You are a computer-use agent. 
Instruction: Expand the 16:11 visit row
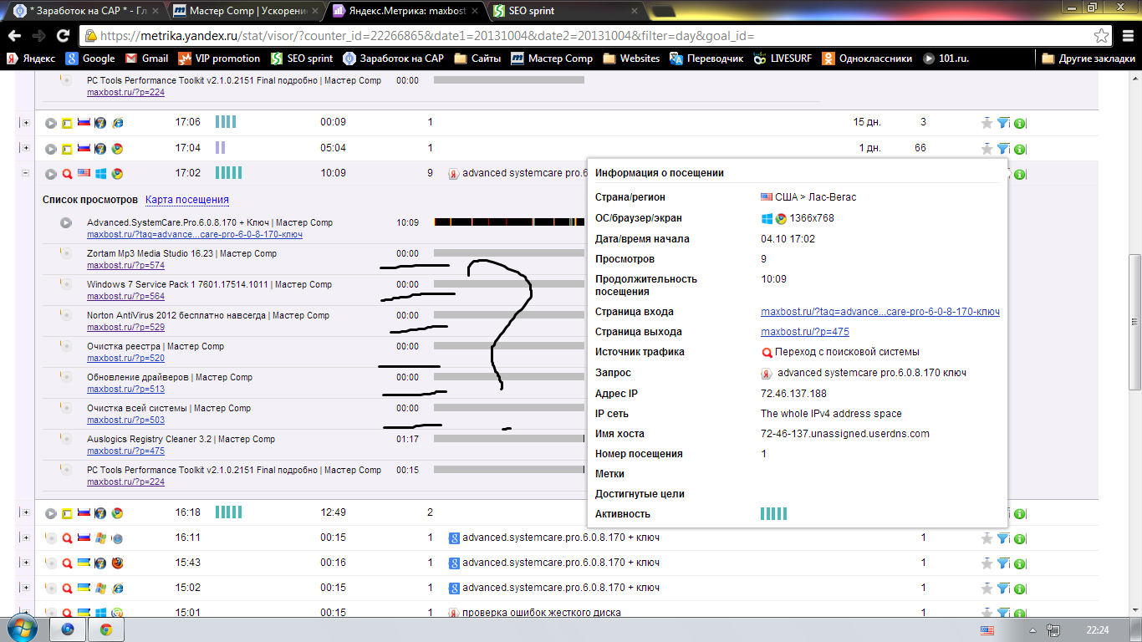(x=25, y=538)
